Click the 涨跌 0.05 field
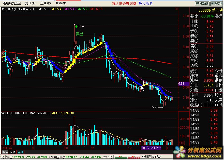Viewport: 224px width, 160px height. pos(202,76)
